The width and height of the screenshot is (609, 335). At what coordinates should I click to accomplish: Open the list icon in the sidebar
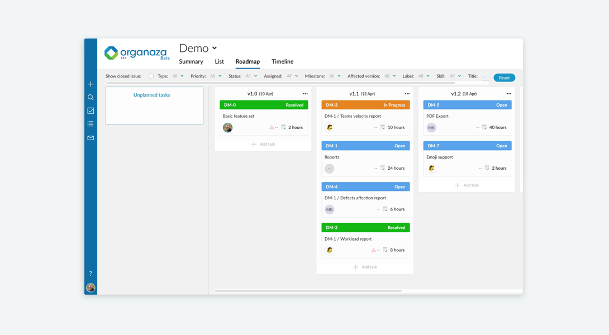click(91, 124)
